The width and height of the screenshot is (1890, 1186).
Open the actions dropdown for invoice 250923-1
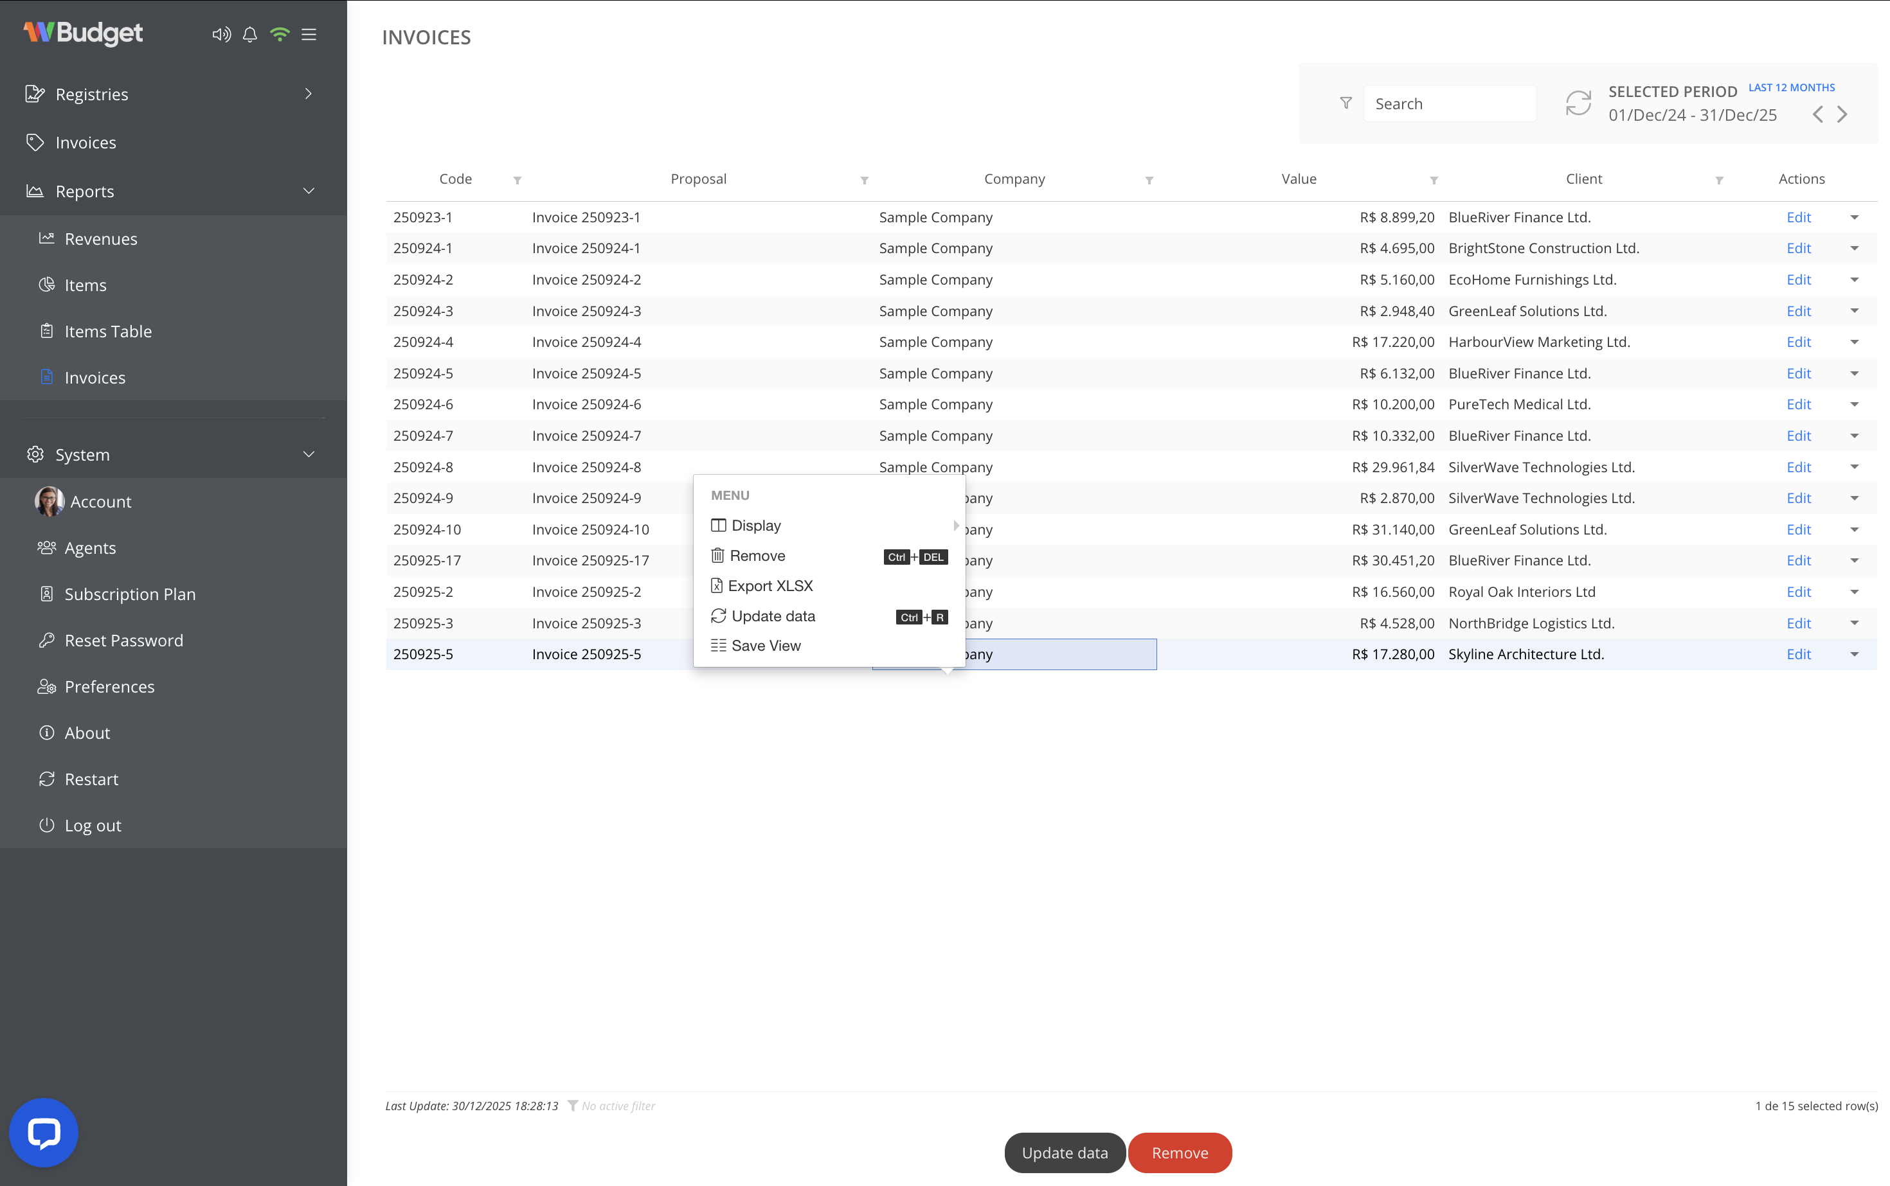point(1855,217)
